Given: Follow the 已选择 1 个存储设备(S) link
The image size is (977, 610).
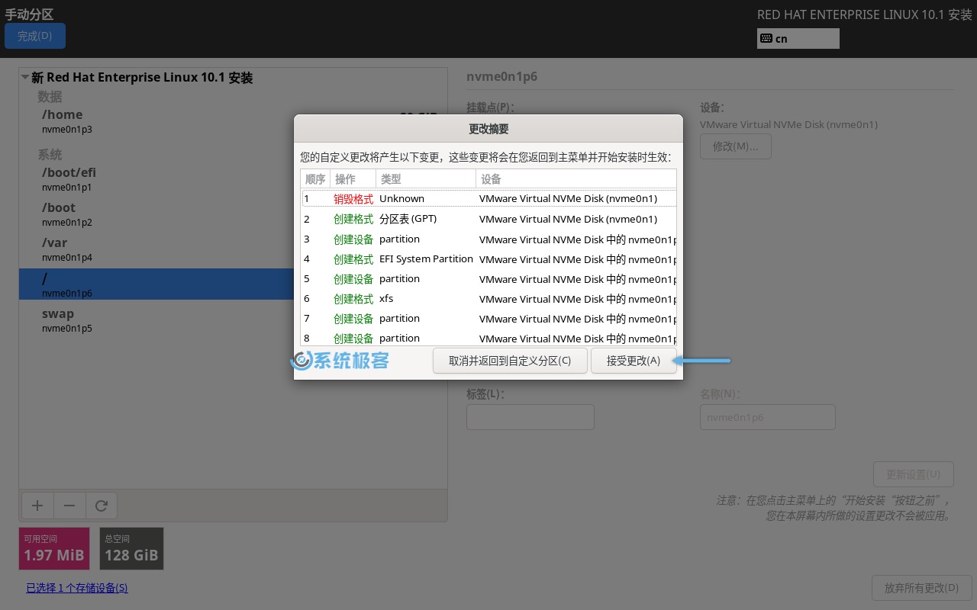Looking at the screenshot, I should (x=76, y=588).
